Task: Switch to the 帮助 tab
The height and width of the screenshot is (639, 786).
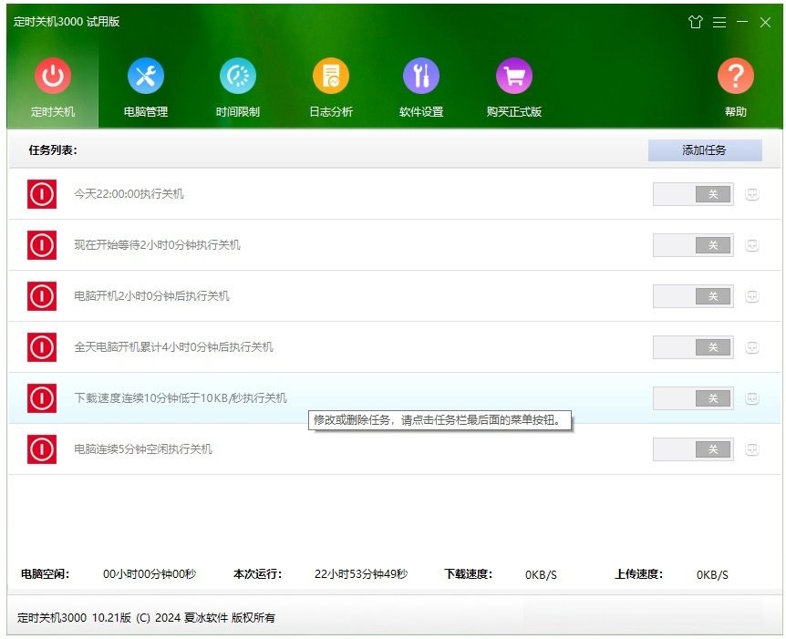Action: [x=736, y=77]
